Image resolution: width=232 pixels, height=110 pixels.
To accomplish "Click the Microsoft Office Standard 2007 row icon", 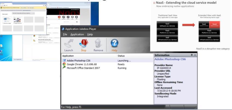I will [x=64, y=68].
